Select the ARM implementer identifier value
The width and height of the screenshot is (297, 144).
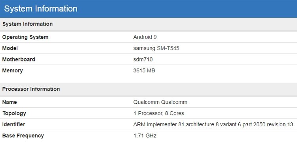tap(213, 124)
